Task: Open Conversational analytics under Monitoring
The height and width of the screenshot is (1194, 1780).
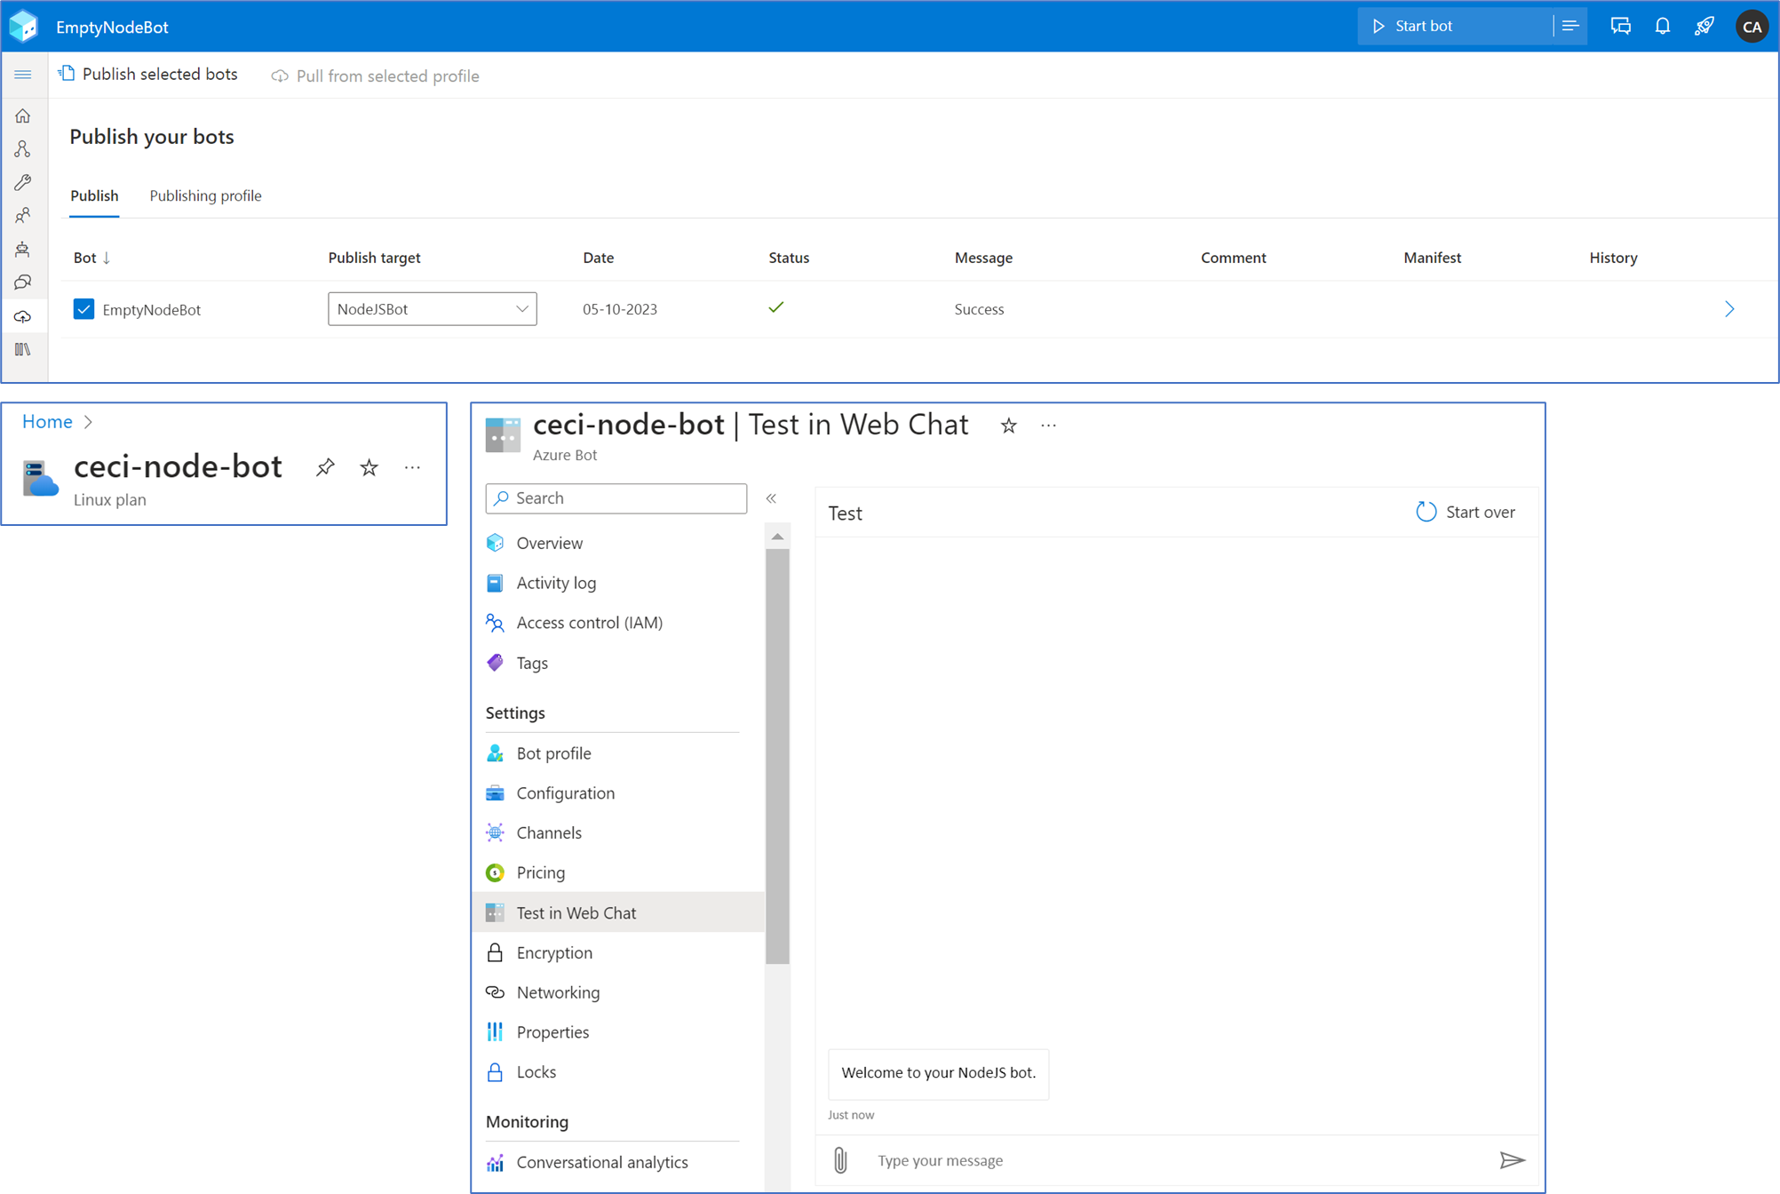Action: (x=601, y=1162)
